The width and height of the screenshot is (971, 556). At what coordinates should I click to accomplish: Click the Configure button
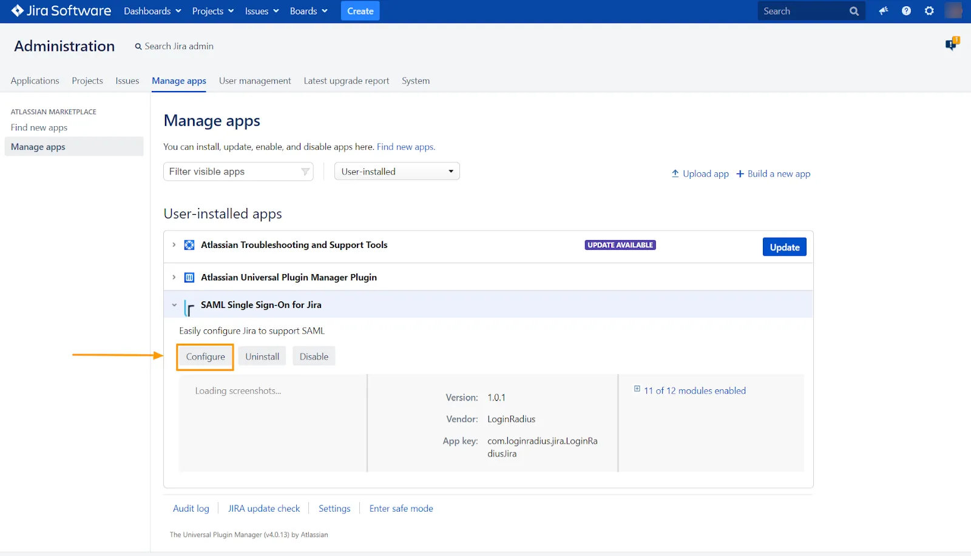(206, 357)
